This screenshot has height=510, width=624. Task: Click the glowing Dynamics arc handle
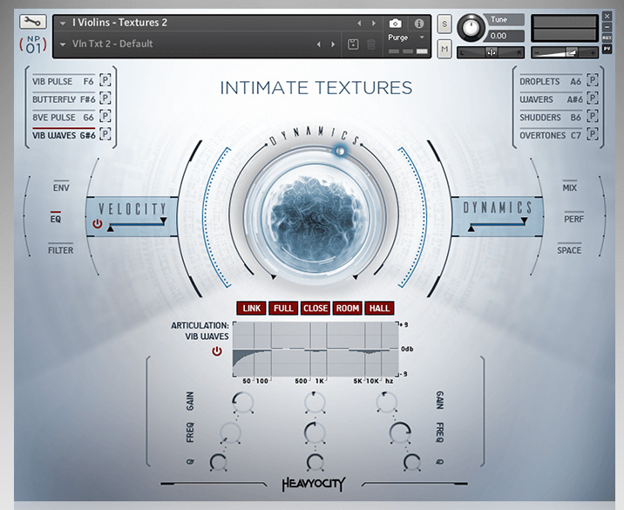click(340, 151)
